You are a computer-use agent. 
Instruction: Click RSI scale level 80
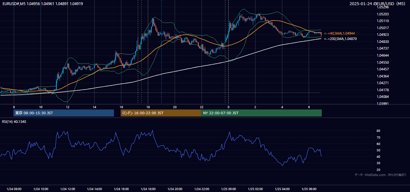tap(379, 131)
